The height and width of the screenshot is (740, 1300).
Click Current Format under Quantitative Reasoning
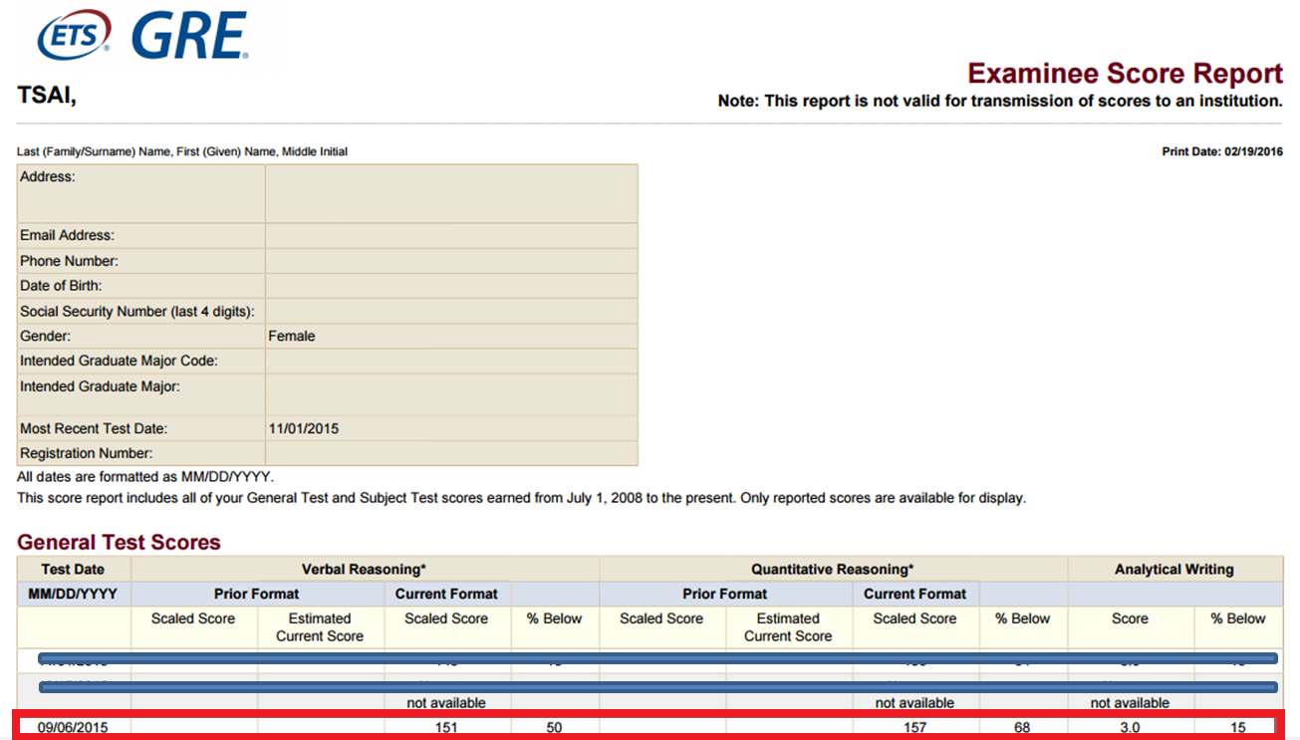[x=914, y=595]
